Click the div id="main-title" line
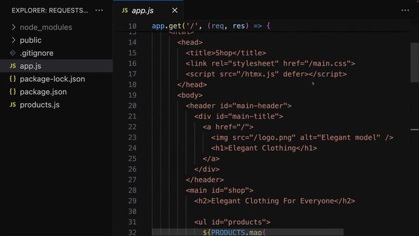 [x=238, y=117]
